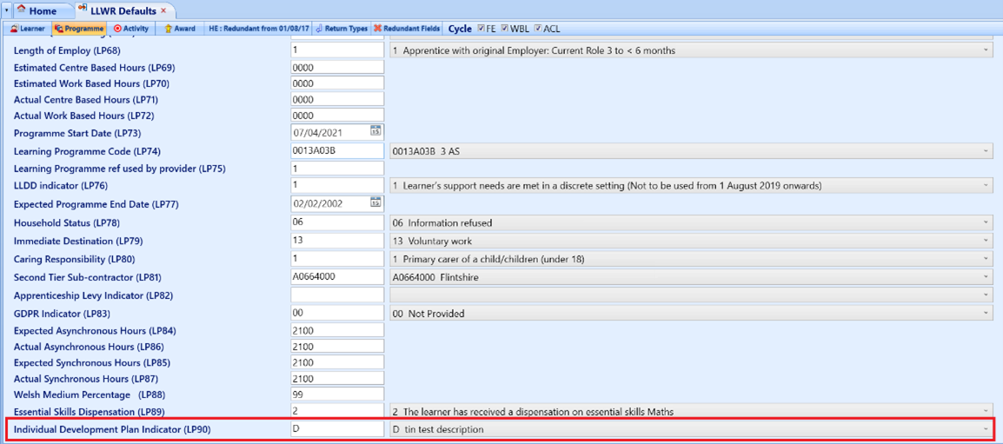The image size is (1003, 444).
Task: Click Expected Asynchronous Hours field
Action: coord(337,331)
